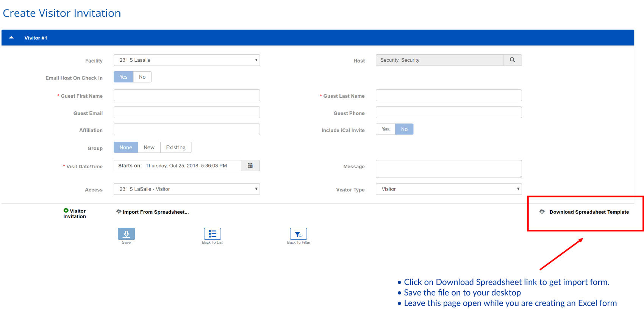Click the Import From Spreadsheet link

[155, 212]
